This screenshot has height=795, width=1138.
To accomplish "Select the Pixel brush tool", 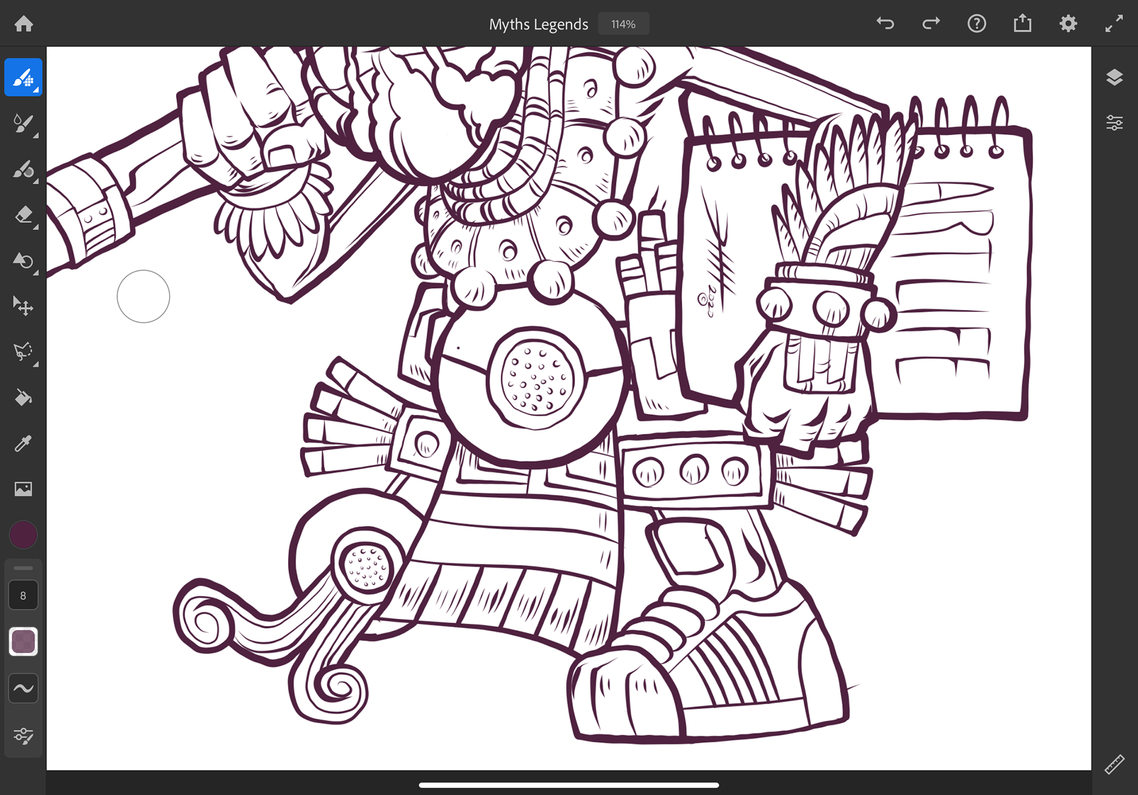I will (23, 78).
